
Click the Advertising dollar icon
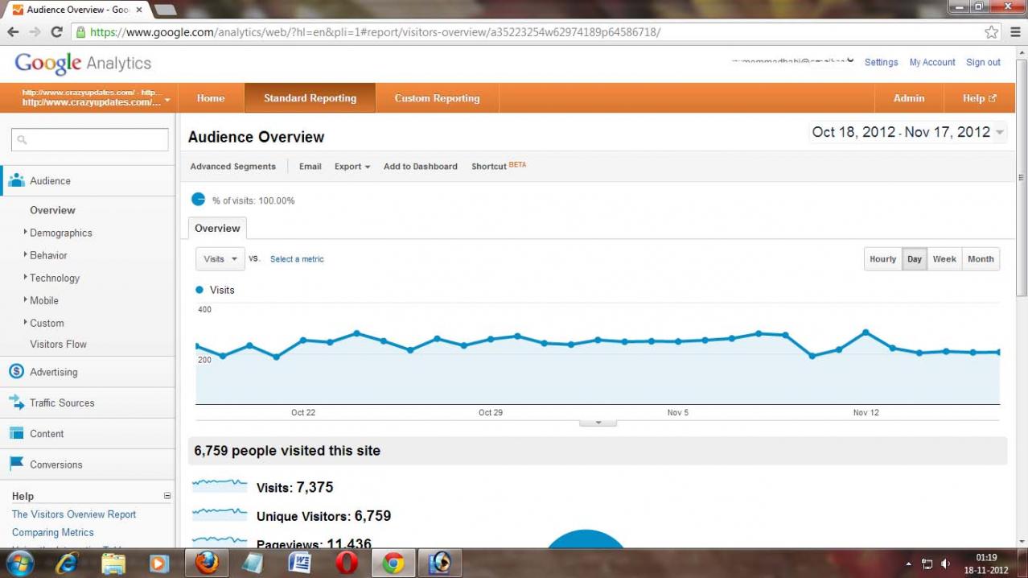tap(16, 371)
